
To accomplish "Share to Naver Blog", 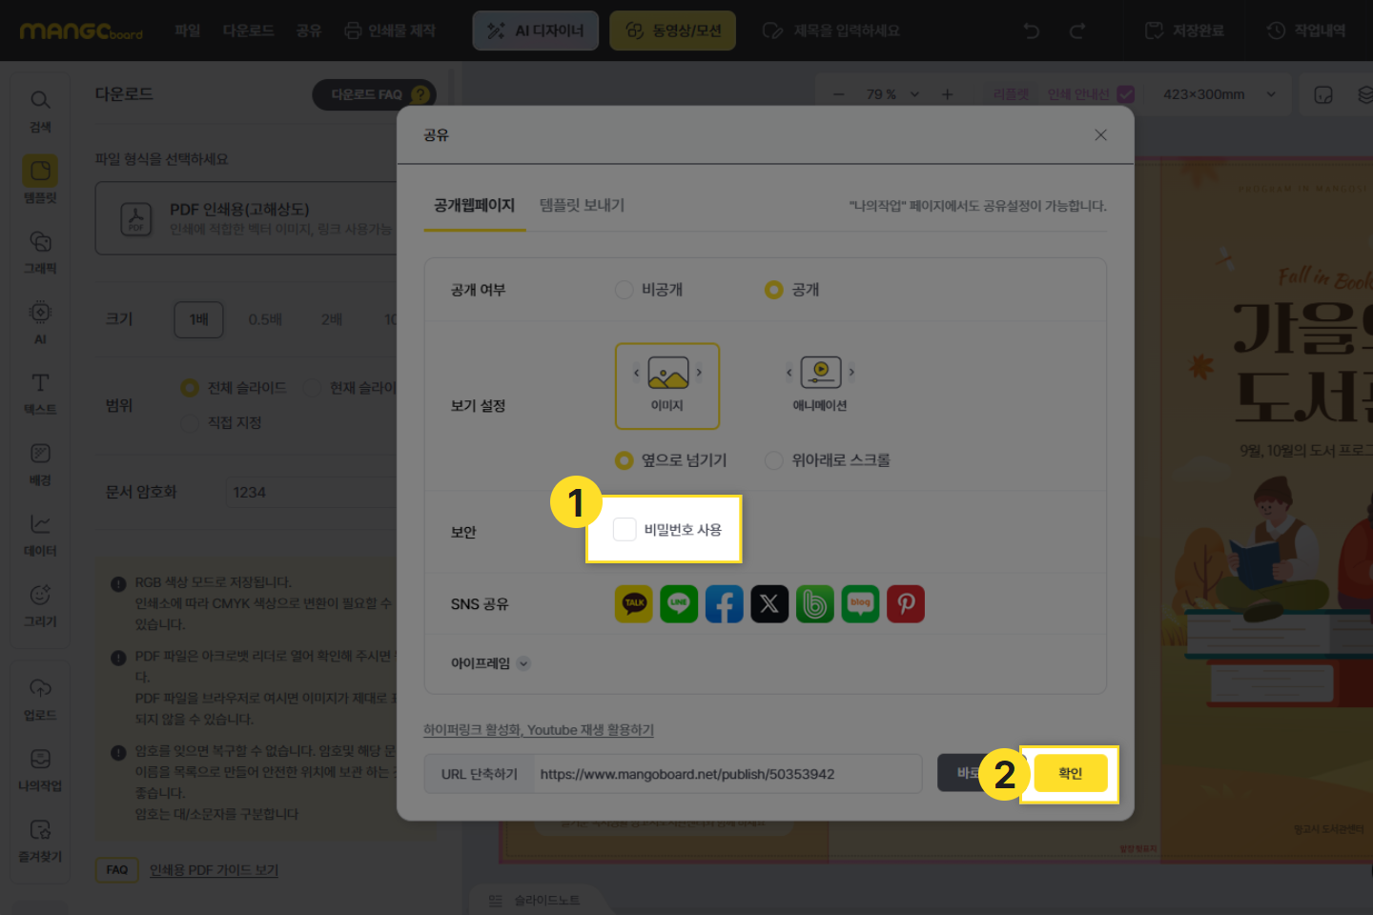I will (860, 603).
